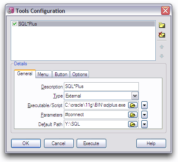Viewport: 178px width, 162px height.
Task: Click the Cancel button
Action: (x=59, y=143)
